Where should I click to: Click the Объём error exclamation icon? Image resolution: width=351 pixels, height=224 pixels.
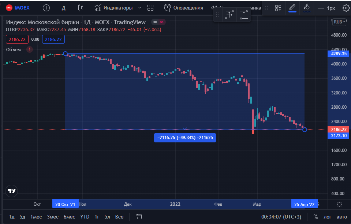pos(30,49)
